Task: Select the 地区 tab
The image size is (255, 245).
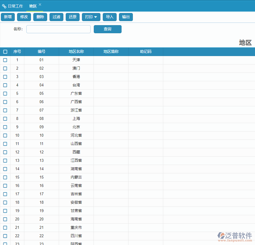Action: coord(33,6)
